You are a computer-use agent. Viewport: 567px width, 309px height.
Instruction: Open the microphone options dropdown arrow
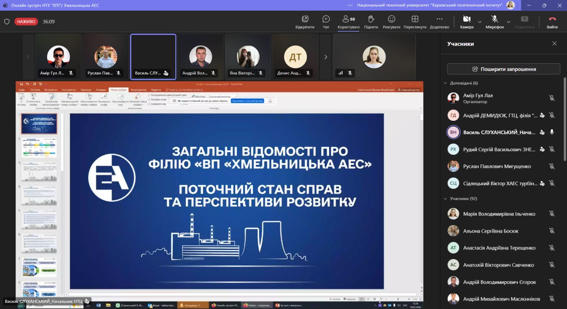coord(509,22)
